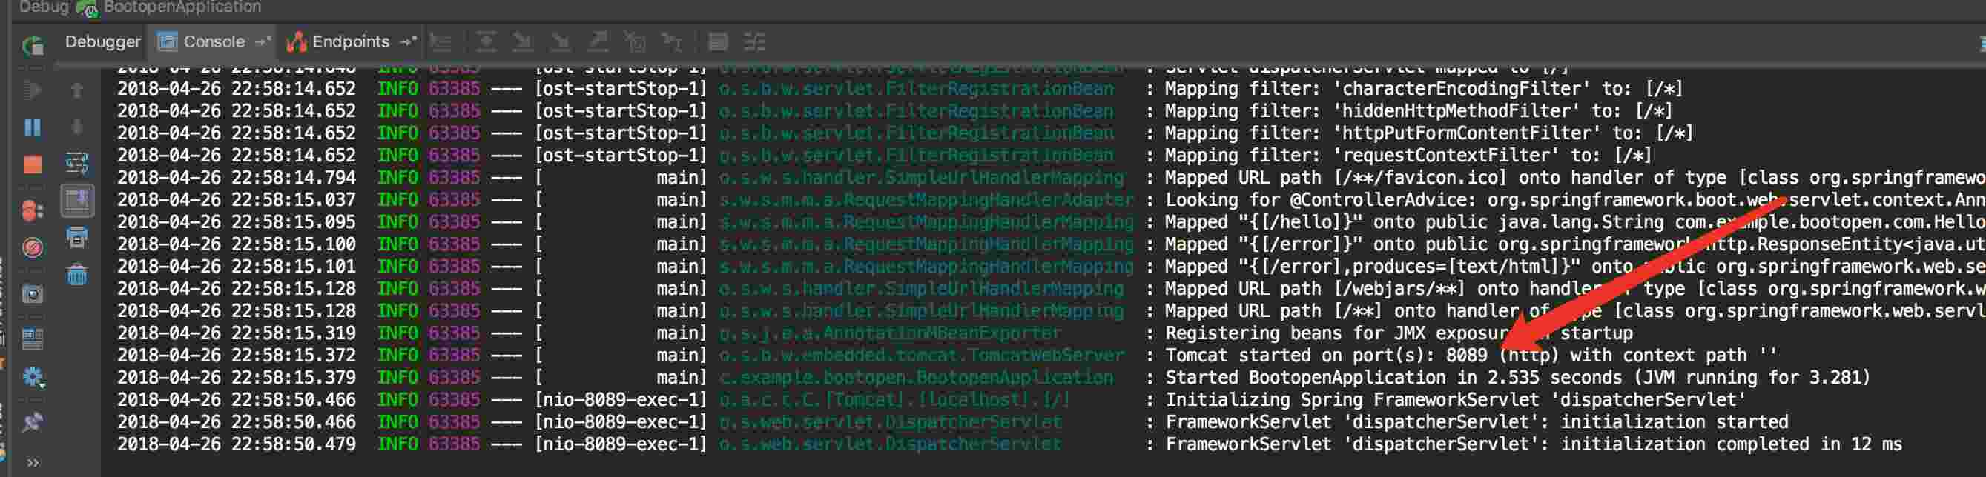The image size is (1986, 477).
Task: Click the Clear All trash icon
Action: pyautogui.click(x=77, y=274)
